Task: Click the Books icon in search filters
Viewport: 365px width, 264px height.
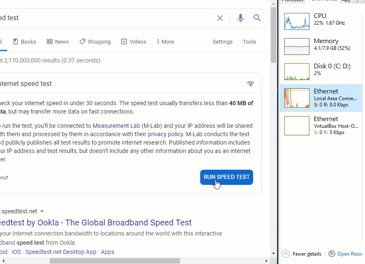Action: (16, 41)
